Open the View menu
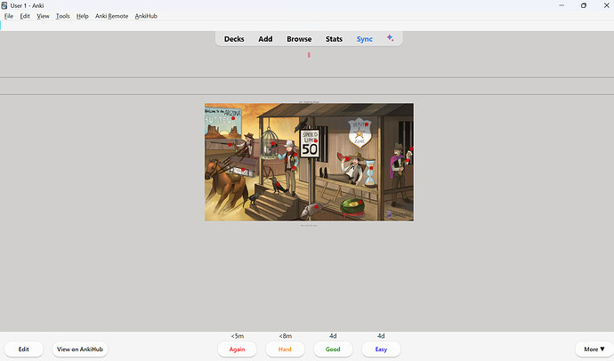Viewport: 614px width, 361px height. point(43,16)
